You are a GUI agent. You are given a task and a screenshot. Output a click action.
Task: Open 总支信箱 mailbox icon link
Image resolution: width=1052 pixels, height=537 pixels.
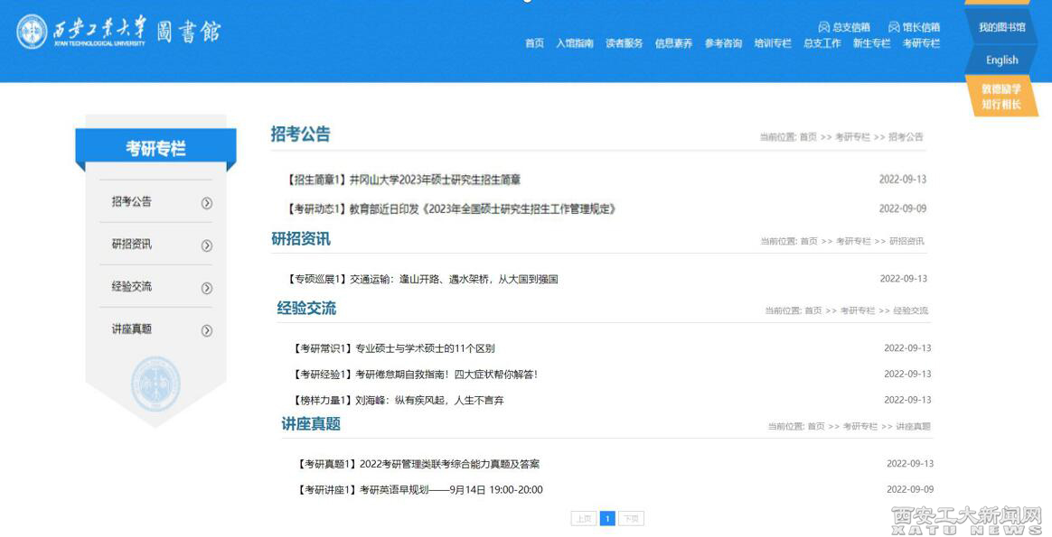pyautogui.click(x=824, y=27)
